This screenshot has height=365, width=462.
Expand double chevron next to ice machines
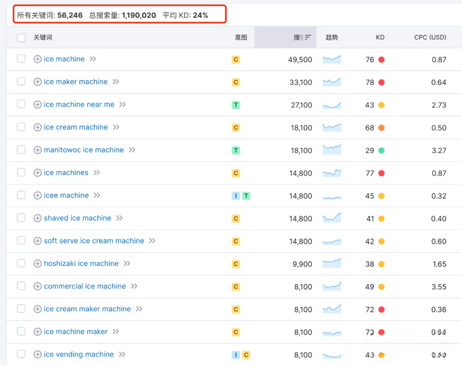coord(97,172)
